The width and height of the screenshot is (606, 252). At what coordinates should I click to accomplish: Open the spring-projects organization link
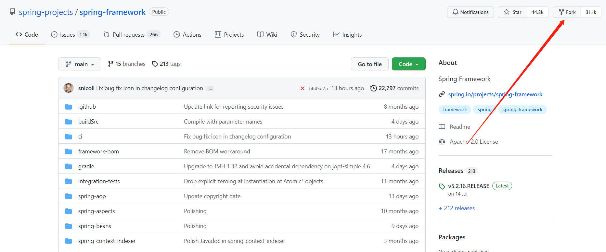(x=46, y=12)
